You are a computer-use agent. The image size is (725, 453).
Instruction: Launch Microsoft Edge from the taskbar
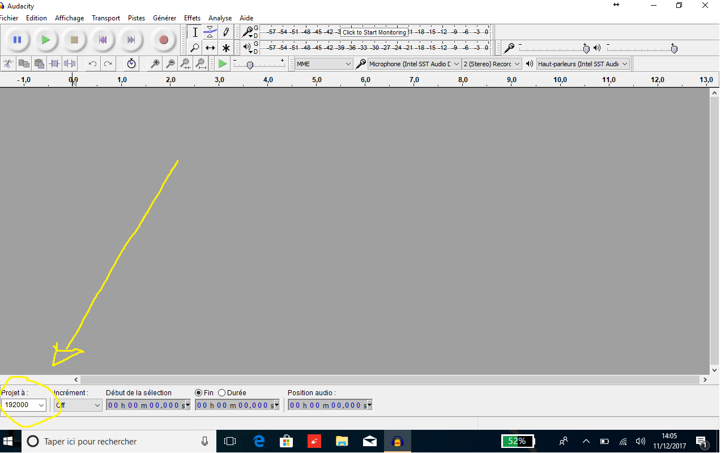259,441
